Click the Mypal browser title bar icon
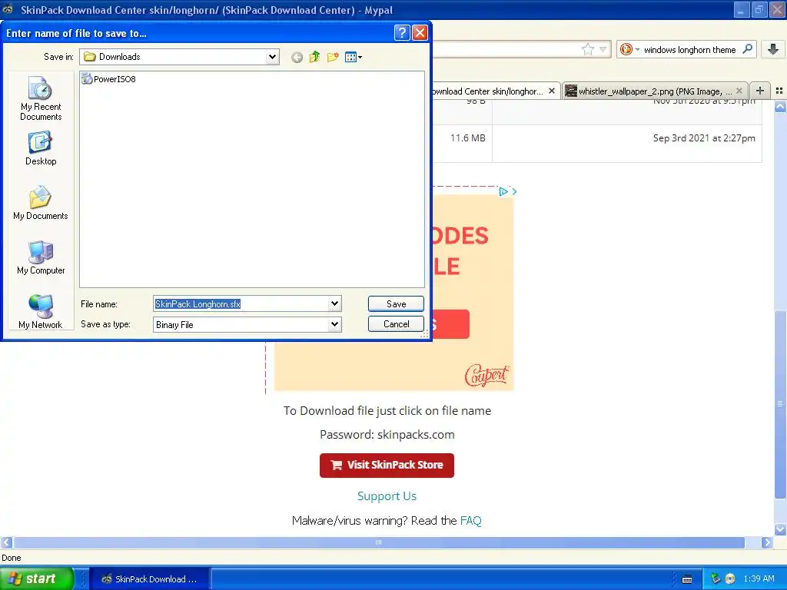 coord(8,9)
